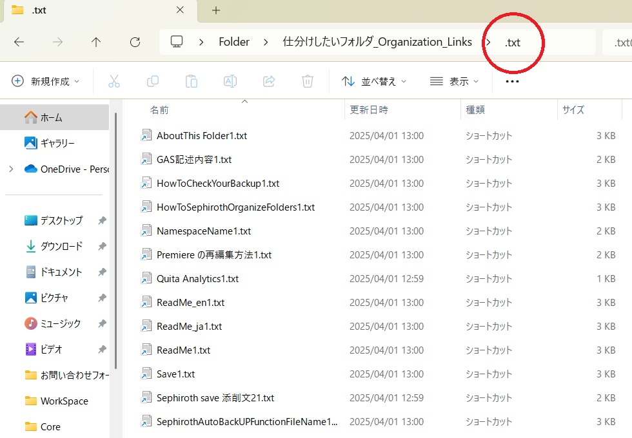Click the Rename icon in the toolbar
Screen dimensions: 632x438
230,81
